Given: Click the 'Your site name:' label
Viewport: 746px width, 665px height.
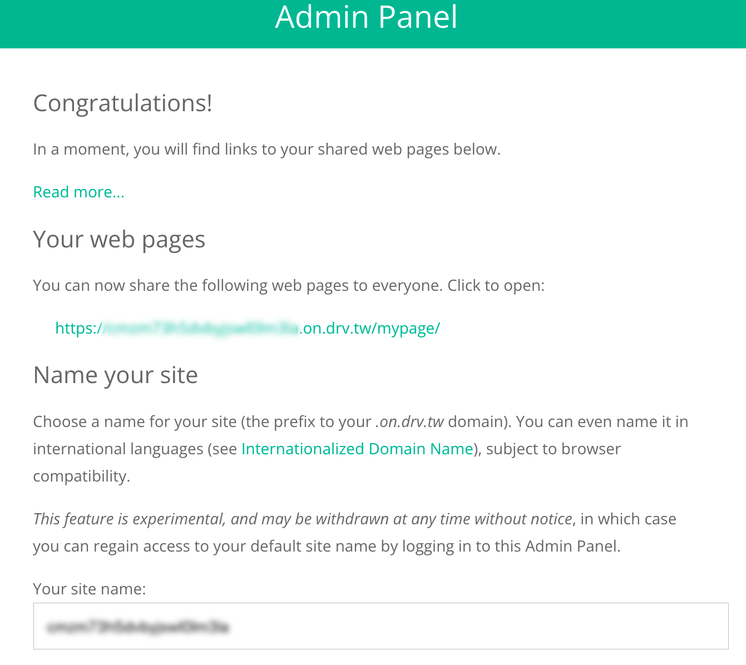Looking at the screenshot, I should coord(89,589).
